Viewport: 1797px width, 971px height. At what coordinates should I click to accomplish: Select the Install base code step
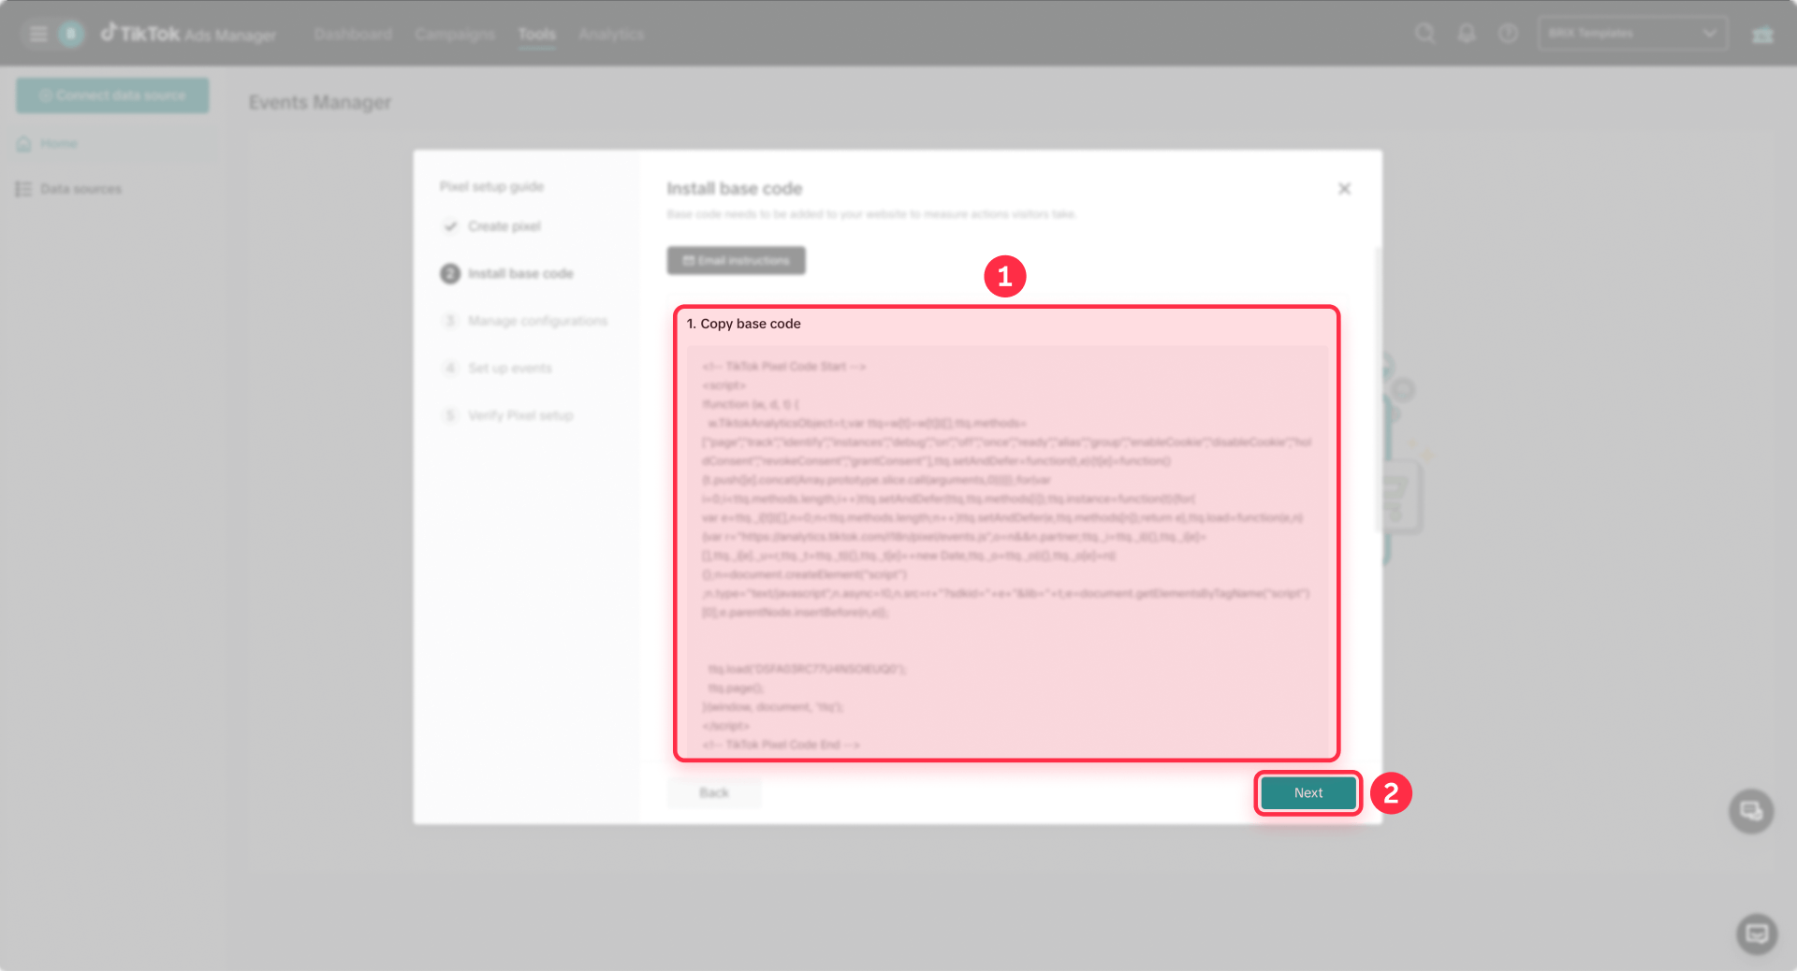point(507,273)
